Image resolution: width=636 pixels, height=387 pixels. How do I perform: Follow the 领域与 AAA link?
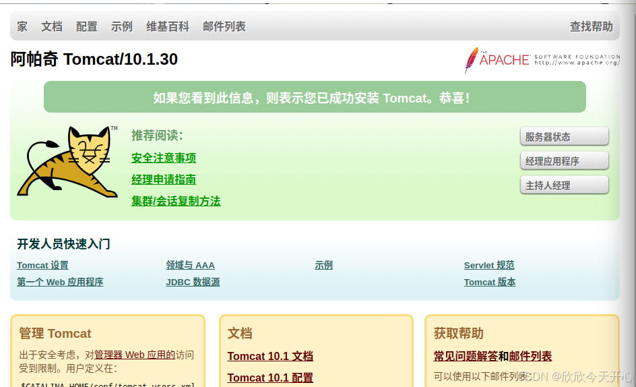(x=190, y=265)
